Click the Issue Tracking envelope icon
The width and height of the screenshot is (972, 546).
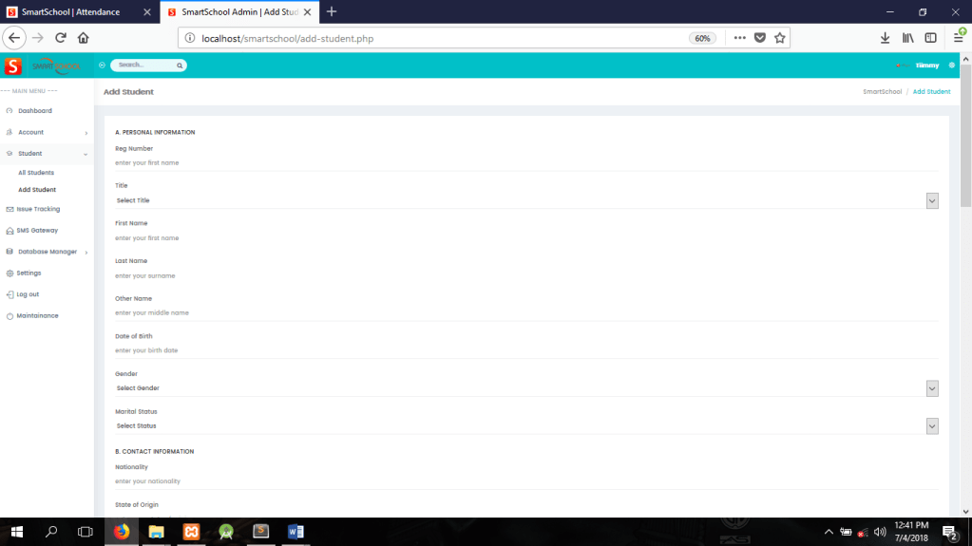(x=10, y=209)
